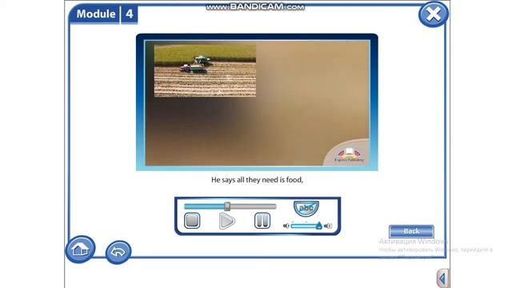
Task: Click the Module label tab
Action: (96, 14)
